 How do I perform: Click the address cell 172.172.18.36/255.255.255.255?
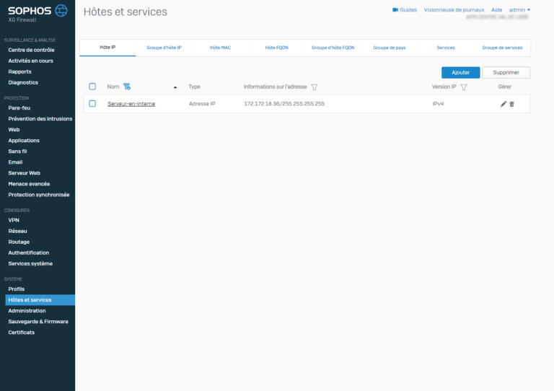tap(284, 104)
